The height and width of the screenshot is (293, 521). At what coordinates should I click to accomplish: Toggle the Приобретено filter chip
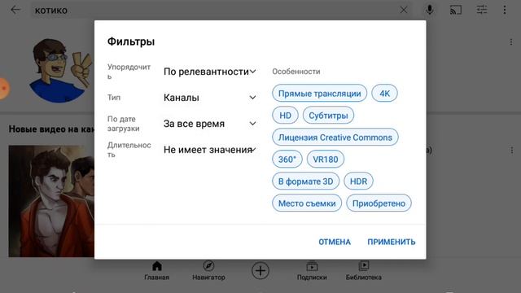coord(379,203)
